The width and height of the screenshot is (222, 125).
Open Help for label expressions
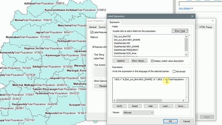(x=151, y=106)
